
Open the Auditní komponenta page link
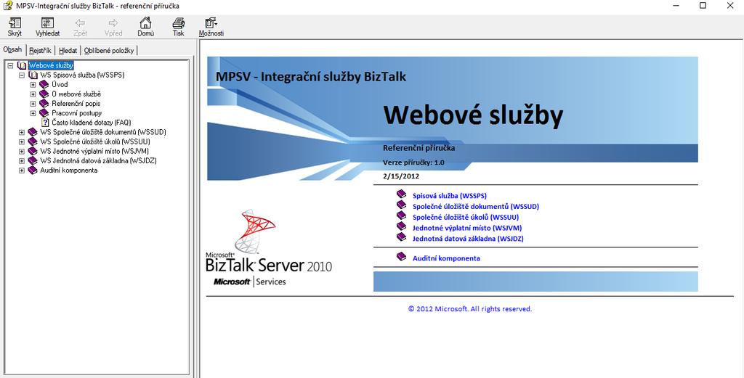coord(447,258)
